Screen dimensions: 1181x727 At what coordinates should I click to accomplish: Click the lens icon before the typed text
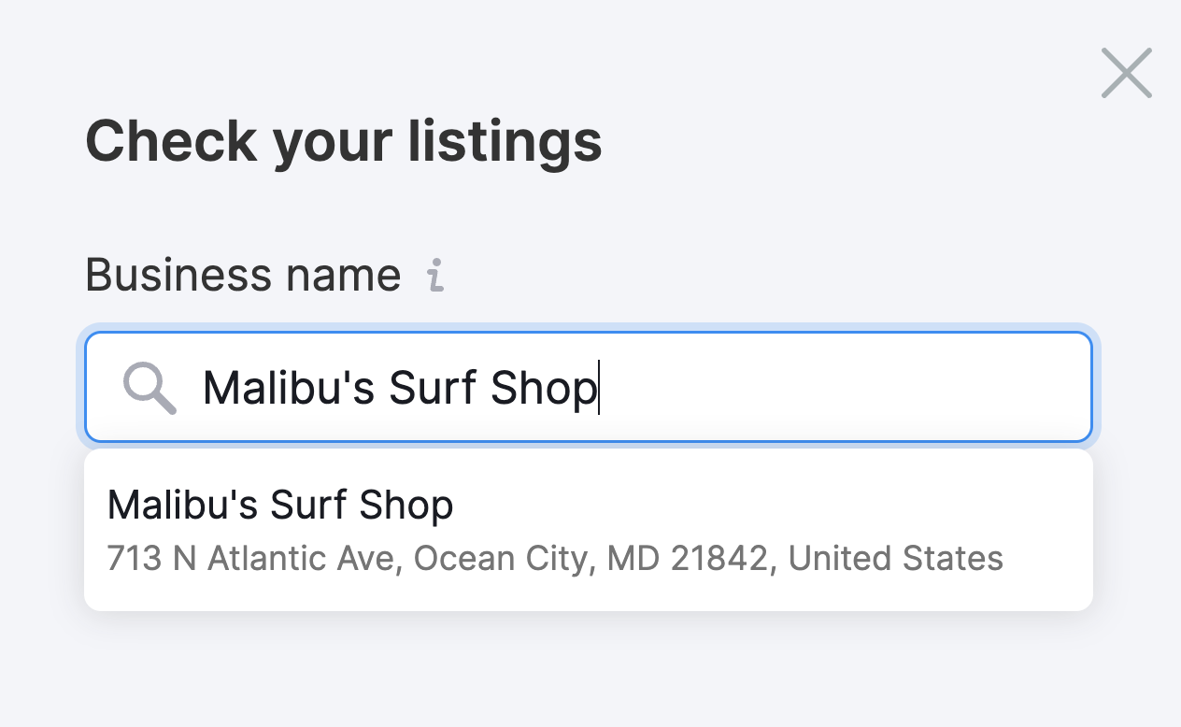point(149,387)
